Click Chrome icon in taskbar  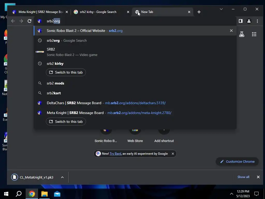(32, 194)
